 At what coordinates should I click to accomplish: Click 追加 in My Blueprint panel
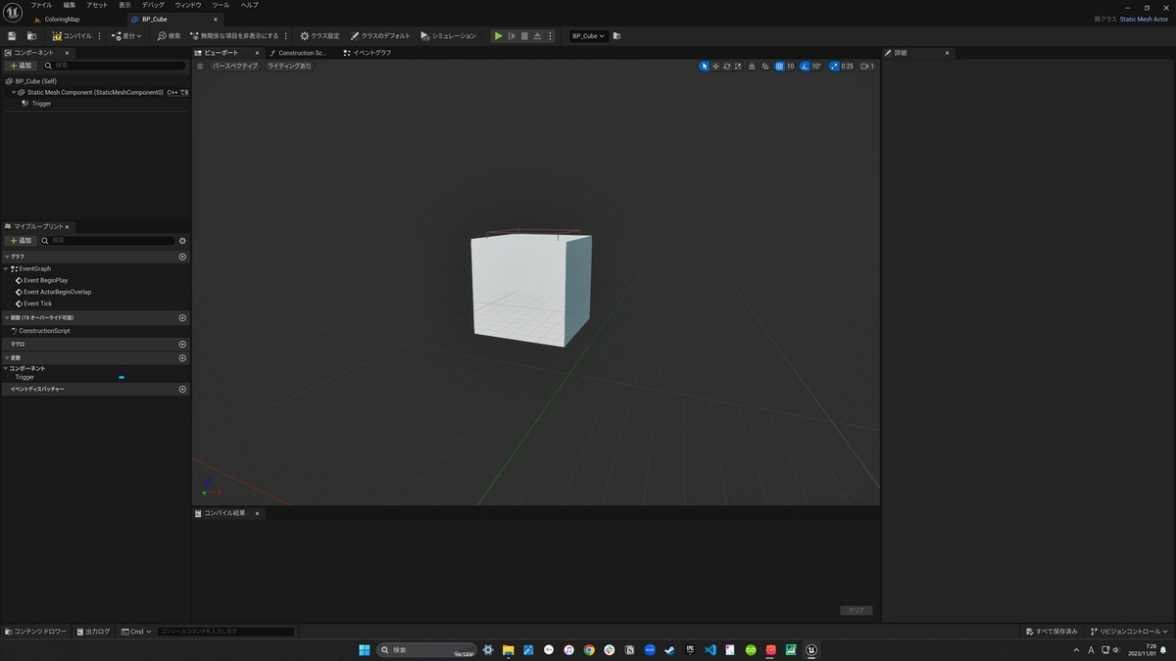21,240
